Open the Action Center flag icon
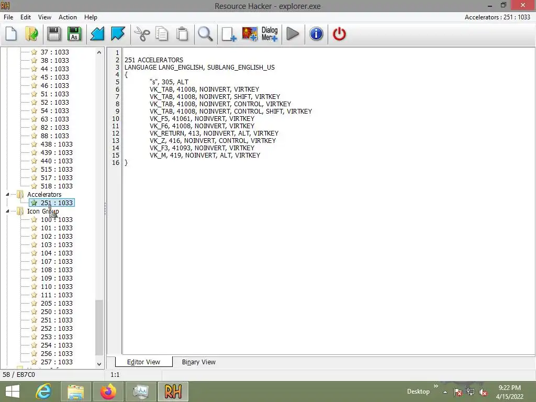Screen dimensions: 536x402 pyautogui.click(x=458, y=392)
